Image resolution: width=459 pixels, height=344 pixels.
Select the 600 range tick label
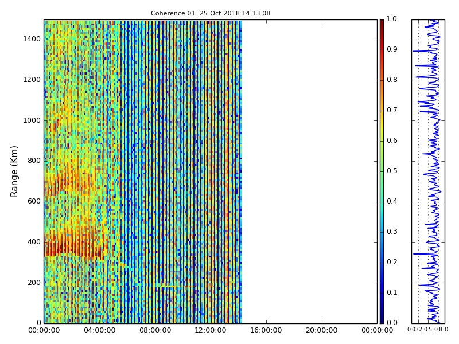pyautogui.click(x=34, y=202)
